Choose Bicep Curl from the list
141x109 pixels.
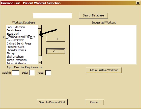pos(22,34)
